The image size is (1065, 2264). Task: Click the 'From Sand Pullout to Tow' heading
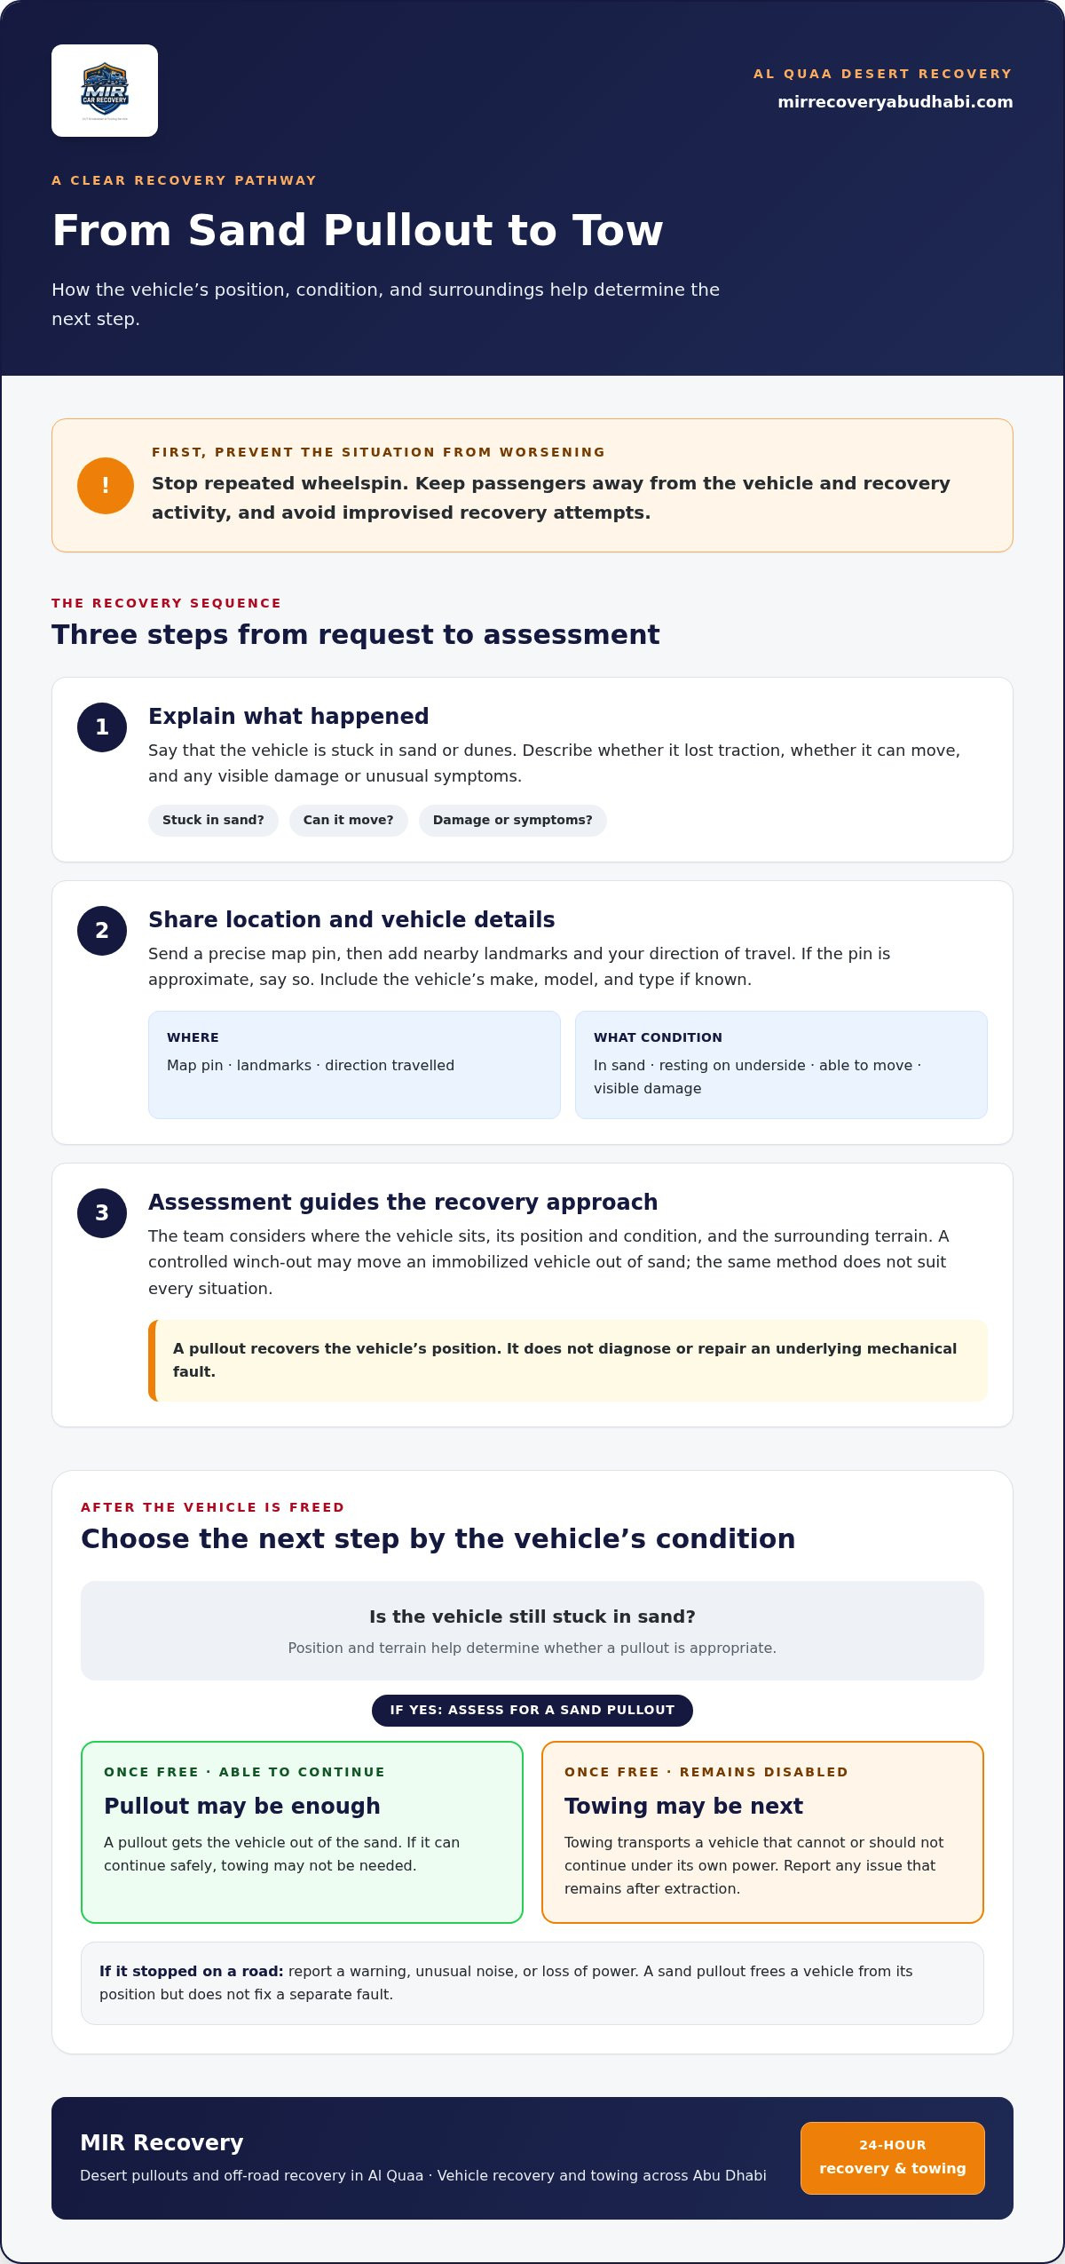tap(358, 230)
